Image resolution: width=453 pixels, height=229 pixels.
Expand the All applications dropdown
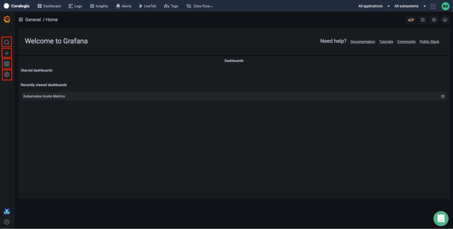(x=374, y=6)
